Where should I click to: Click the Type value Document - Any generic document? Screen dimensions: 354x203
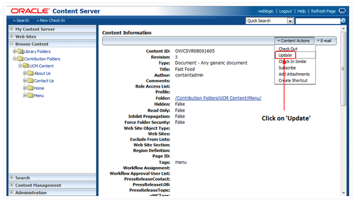pos(212,63)
